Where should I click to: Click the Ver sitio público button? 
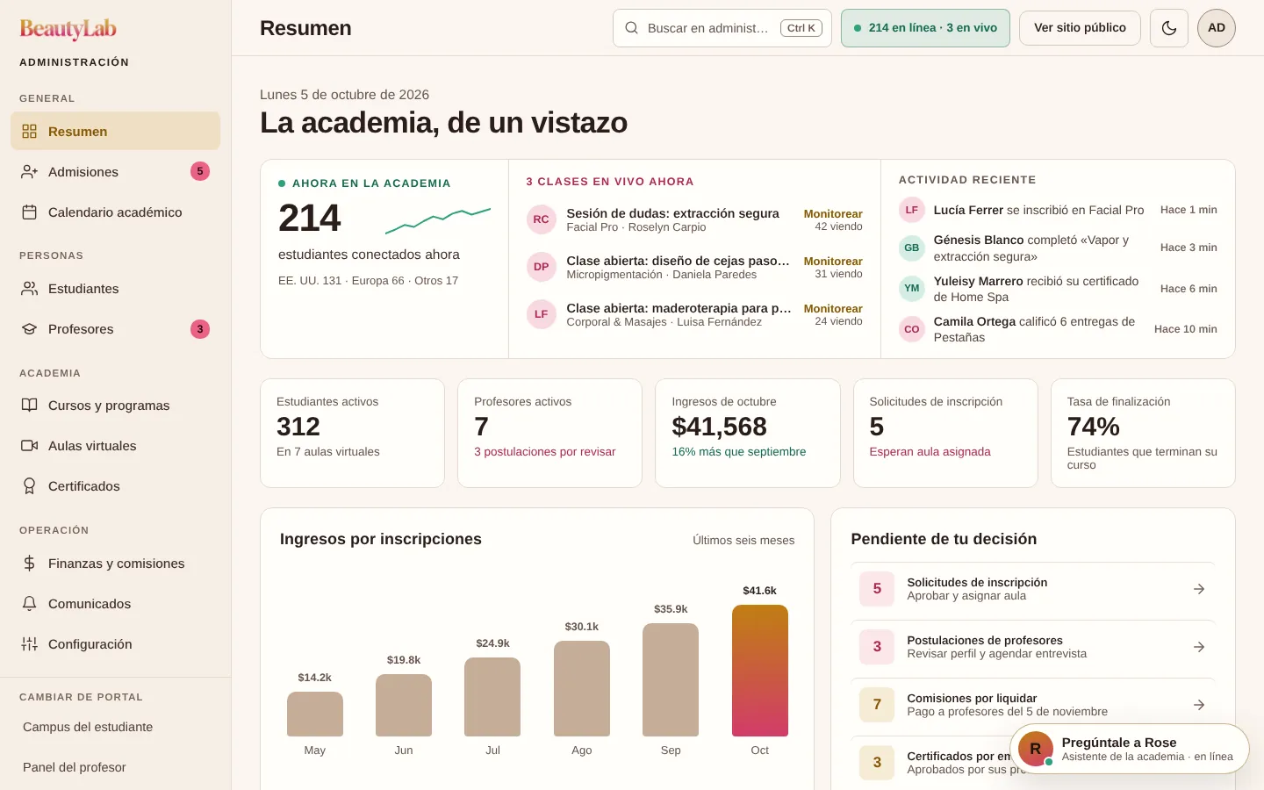(x=1080, y=28)
